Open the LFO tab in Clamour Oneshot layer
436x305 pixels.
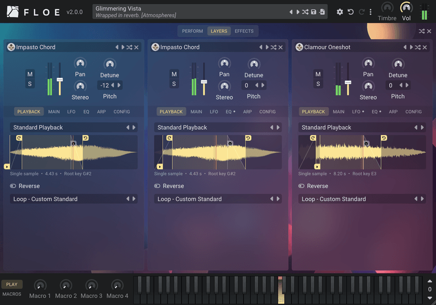[x=358, y=112]
